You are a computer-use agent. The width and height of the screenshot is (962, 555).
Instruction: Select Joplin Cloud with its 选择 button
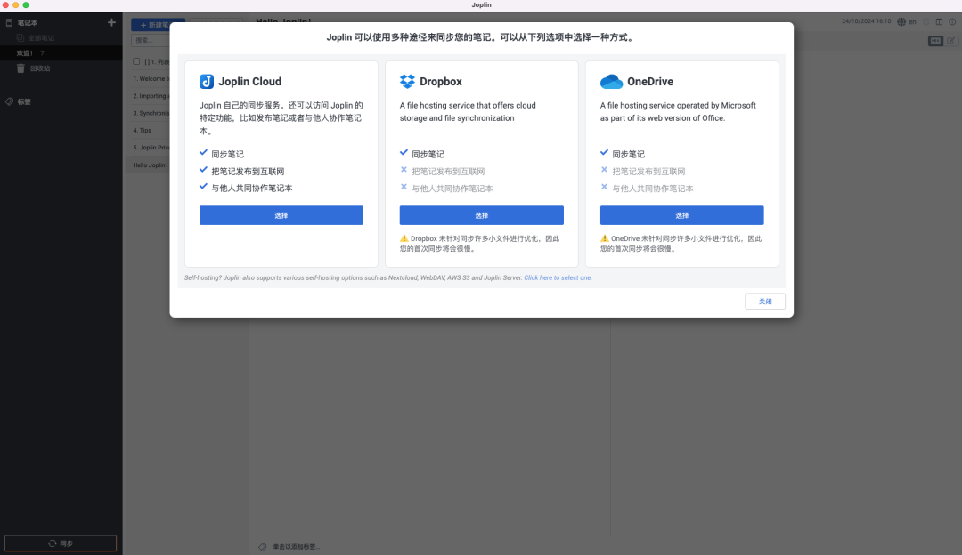click(x=281, y=215)
